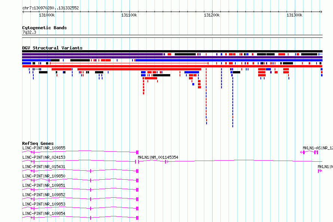Open the LINC-PINT|NR_109850 transcript label
The height and width of the screenshot is (222, 333).
[44, 176]
